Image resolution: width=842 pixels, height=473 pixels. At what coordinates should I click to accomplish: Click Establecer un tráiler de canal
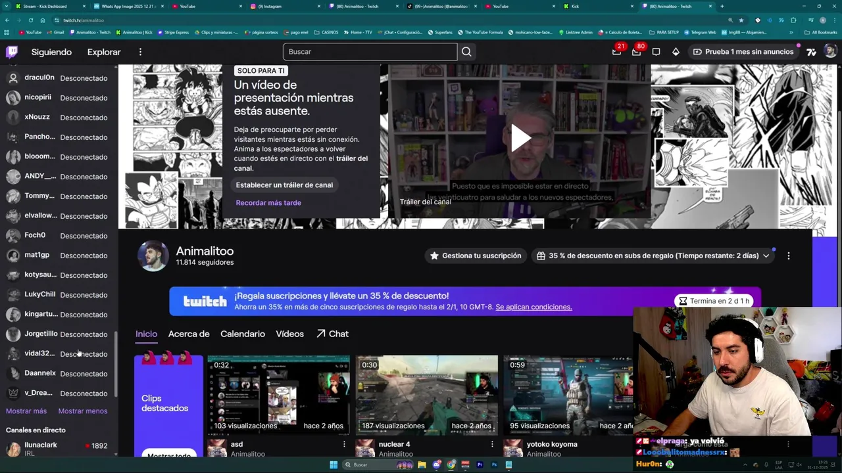(x=284, y=185)
